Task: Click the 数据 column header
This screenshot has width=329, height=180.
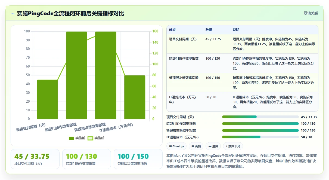Action: [209, 30]
